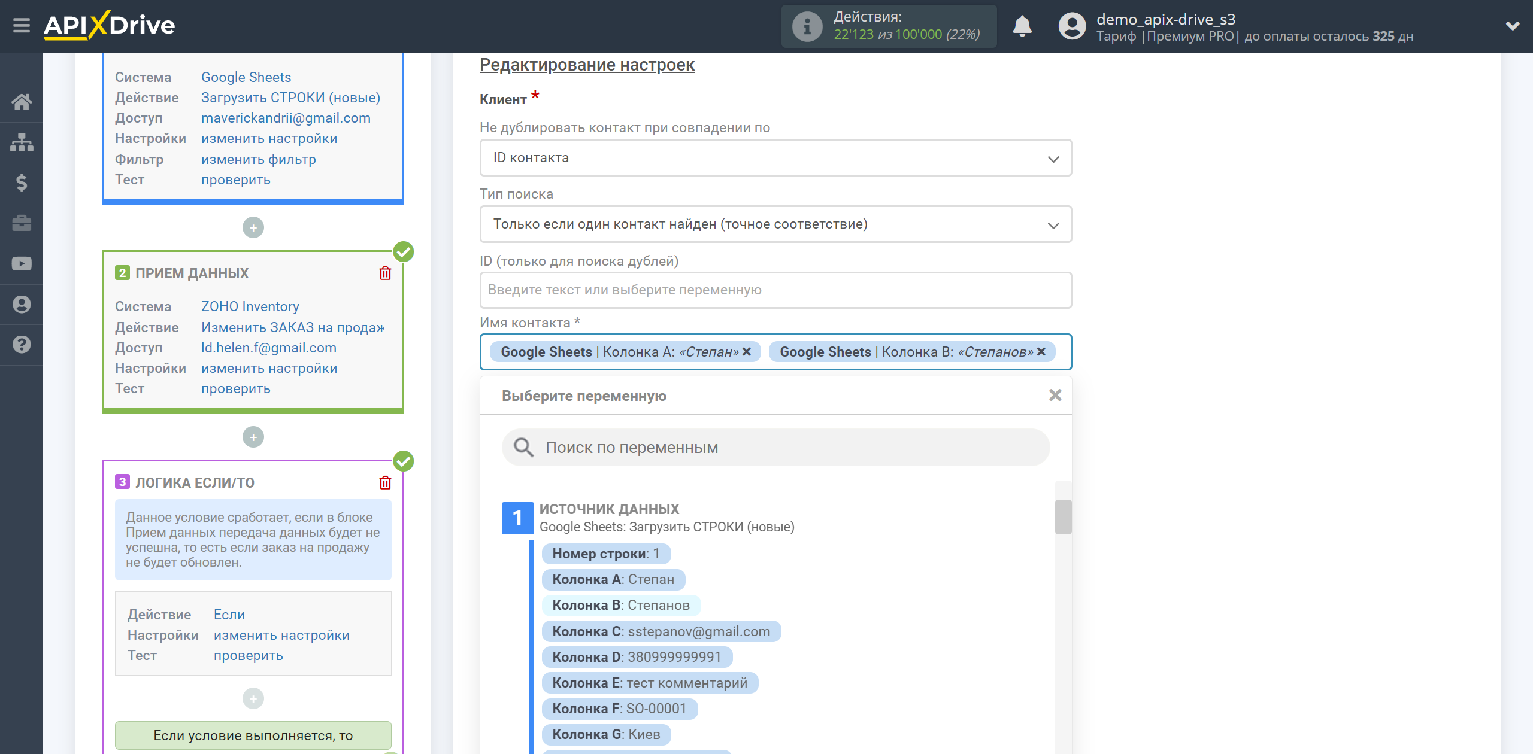The height and width of the screenshot is (754, 1533).
Task: Remove the Колонка B «Степанов» tag
Action: tap(1041, 352)
